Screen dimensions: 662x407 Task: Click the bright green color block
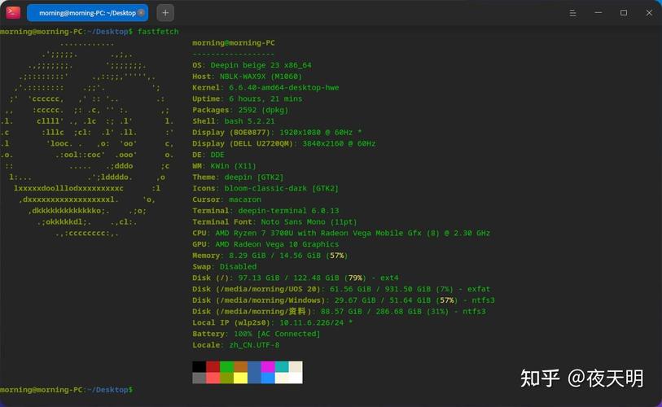pos(226,367)
